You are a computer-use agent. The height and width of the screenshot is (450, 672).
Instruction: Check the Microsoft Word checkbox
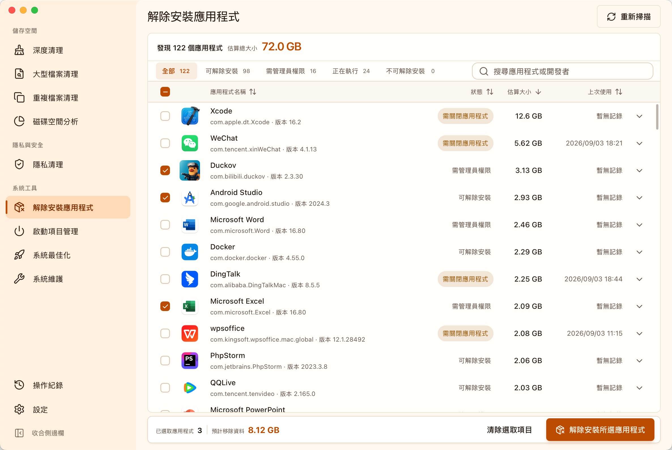(x=165, y=225)
